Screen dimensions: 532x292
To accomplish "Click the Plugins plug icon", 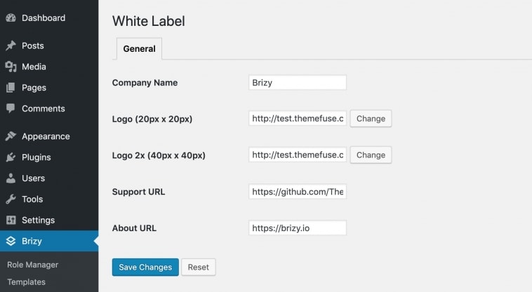I will coord(11,157).
